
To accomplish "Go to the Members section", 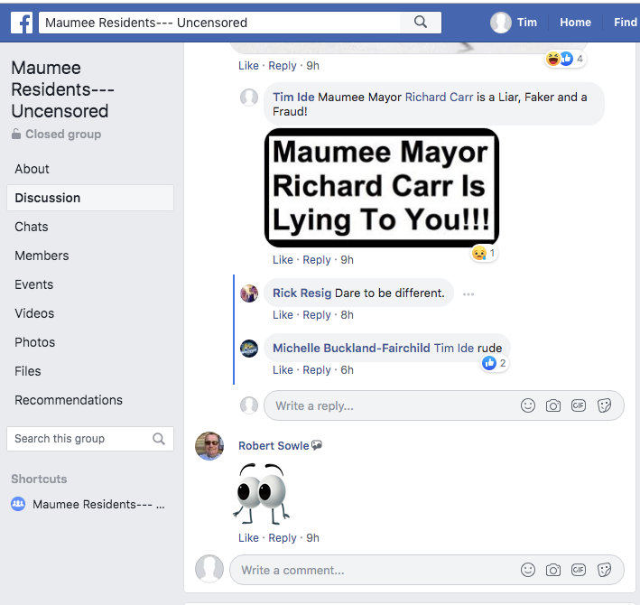I will tap(42, 256).
